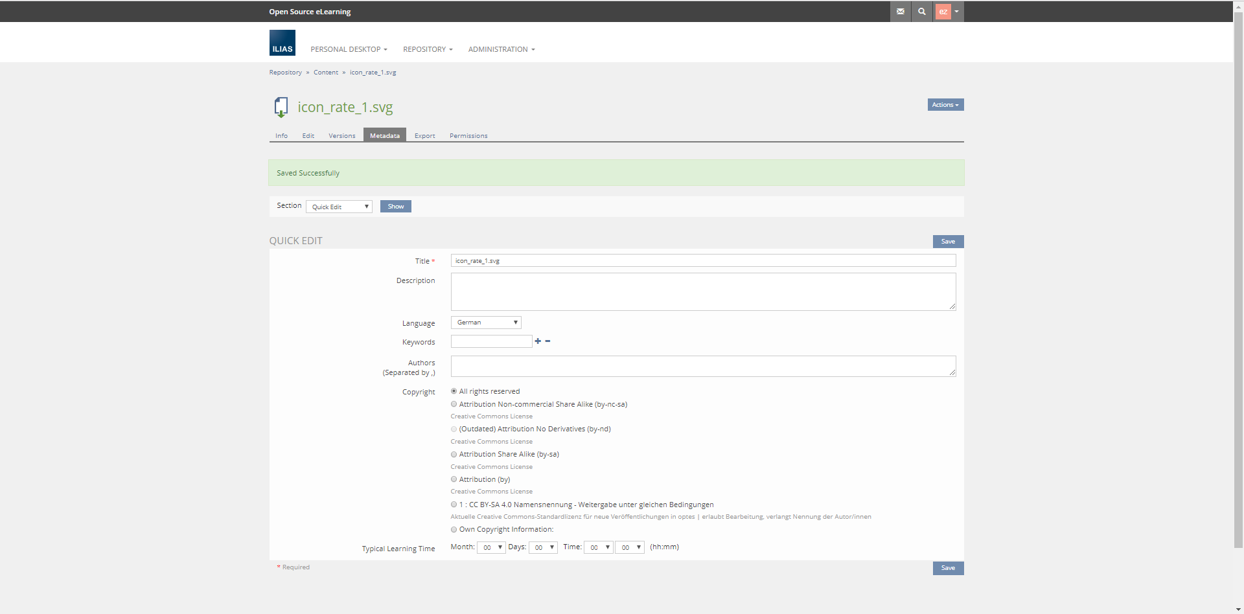Select All rights reserved copyright option

(x=454, y=391)
